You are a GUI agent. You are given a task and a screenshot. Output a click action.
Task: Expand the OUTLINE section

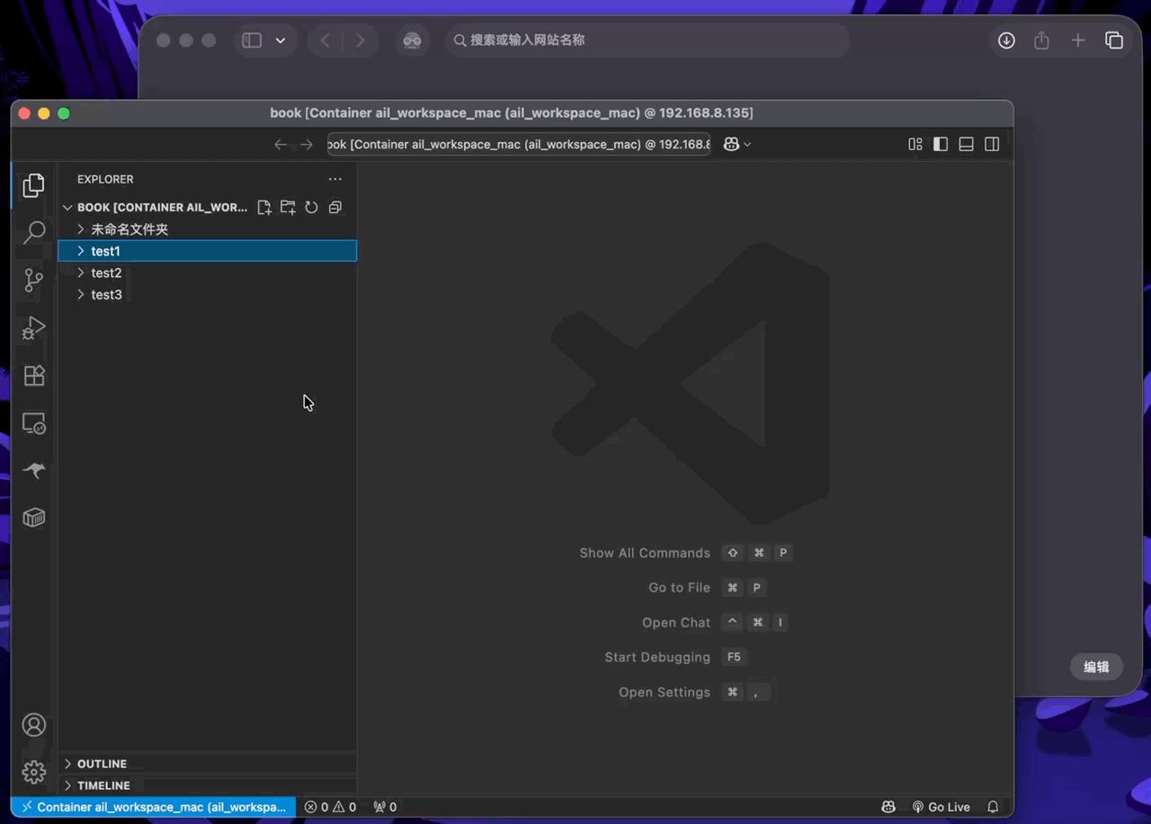tap(208, 764)
